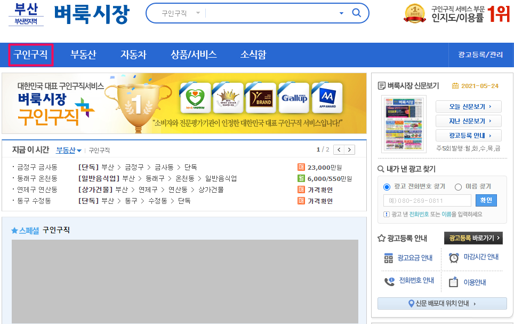Click into the main search field
This screenshot has height=324, width=514.
[x=271, y=13]
